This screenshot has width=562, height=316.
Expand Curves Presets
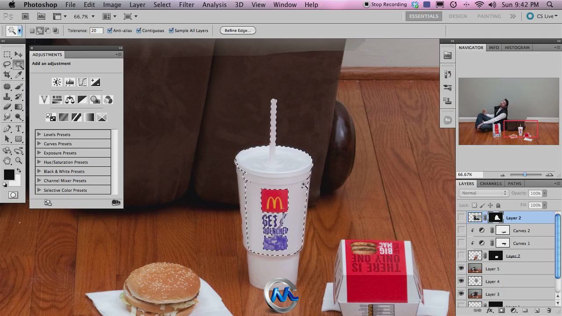point(39,144)
